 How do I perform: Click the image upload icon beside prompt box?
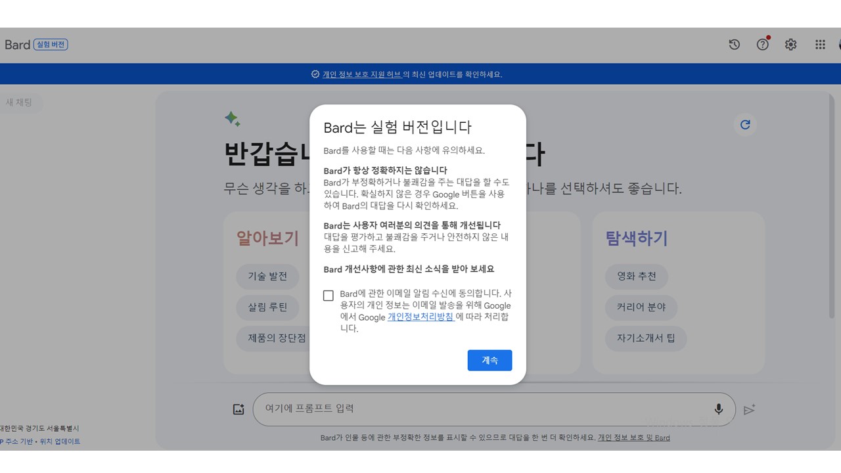tap(239, 409)
